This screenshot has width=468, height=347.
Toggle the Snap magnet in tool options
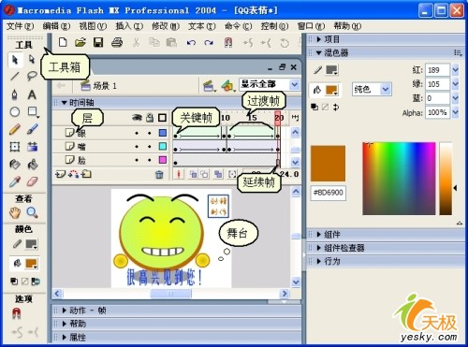coord(16,313)
